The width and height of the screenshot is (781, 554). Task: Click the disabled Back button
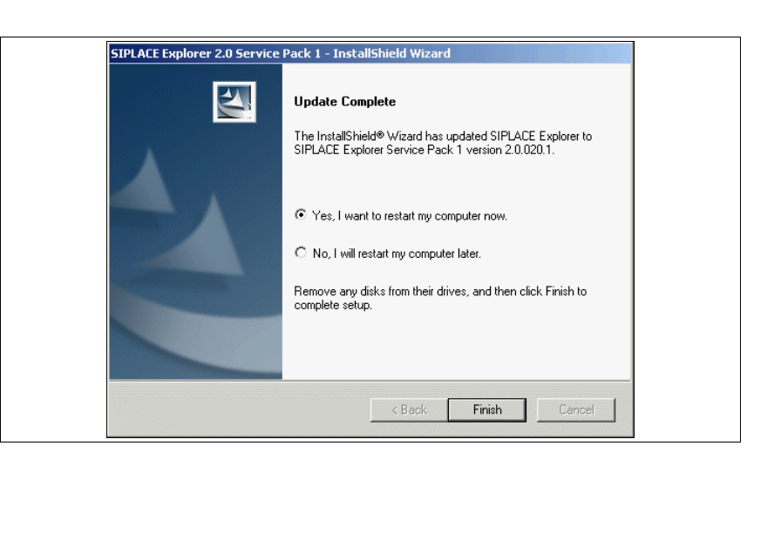[409, 409]
